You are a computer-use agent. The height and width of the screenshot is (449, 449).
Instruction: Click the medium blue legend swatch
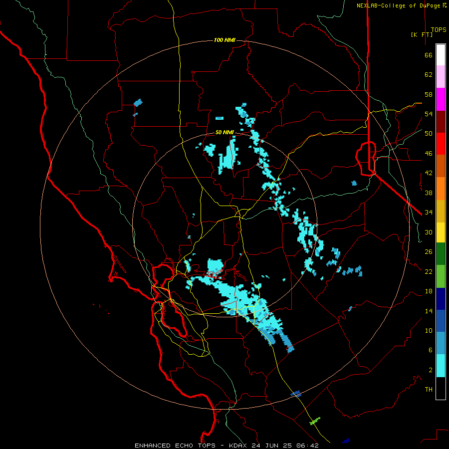click(441, 321)
